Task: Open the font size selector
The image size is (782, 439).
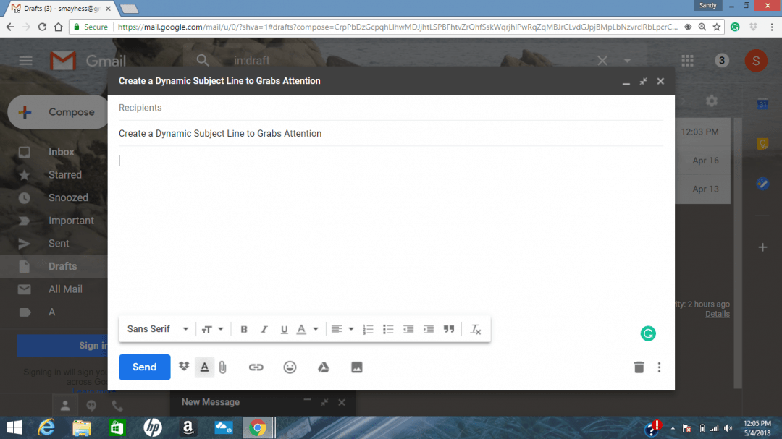Action: tap(213, 329)
